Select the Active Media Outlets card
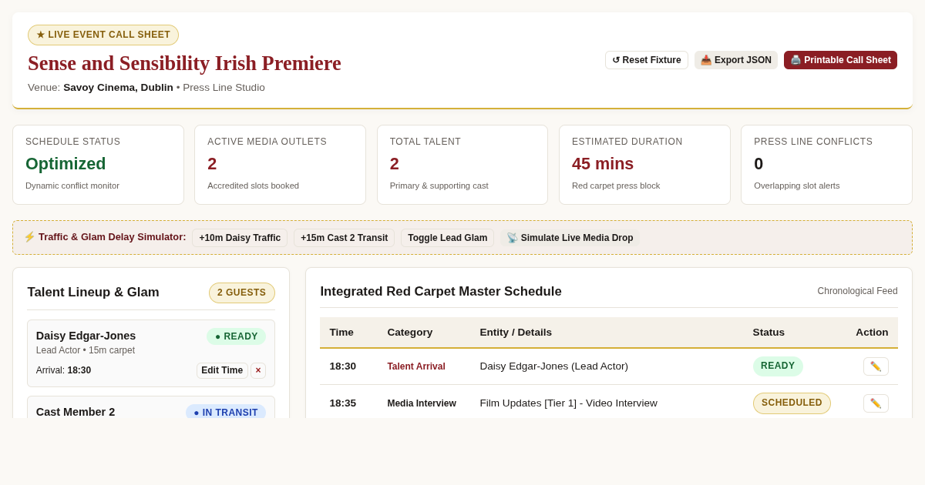This screenshot has height=485, width=925. click(x=281, y=165)
